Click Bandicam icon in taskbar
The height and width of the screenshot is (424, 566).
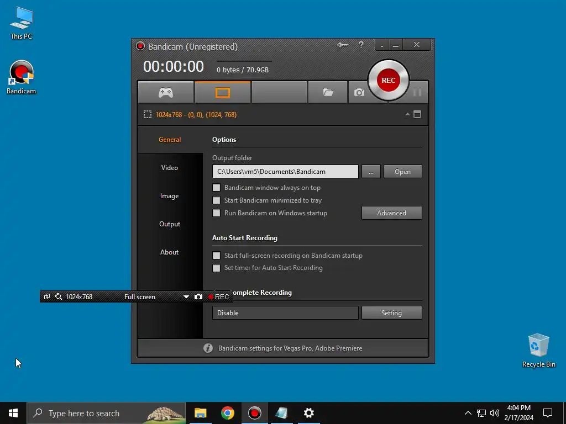tap(254, 413)
